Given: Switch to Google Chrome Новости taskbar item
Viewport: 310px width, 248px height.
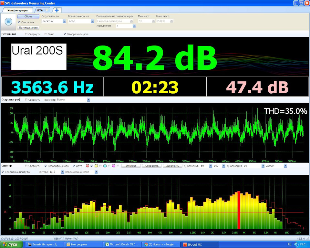Looking at the screenshot, I should click(161, 244).
